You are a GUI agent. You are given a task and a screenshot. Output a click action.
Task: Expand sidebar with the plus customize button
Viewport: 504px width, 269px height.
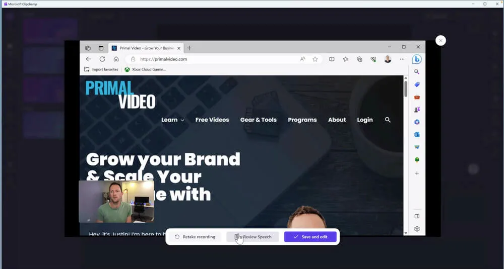(x=417, y=173)
